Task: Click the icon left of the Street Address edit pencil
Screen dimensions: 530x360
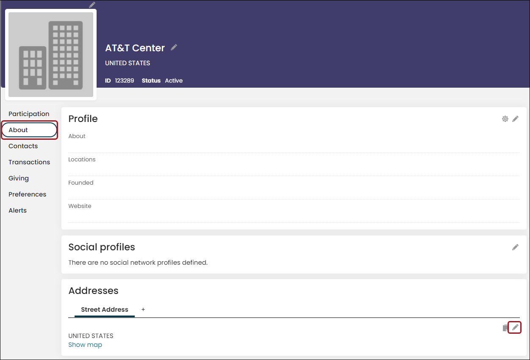Action: click(505, 328)
